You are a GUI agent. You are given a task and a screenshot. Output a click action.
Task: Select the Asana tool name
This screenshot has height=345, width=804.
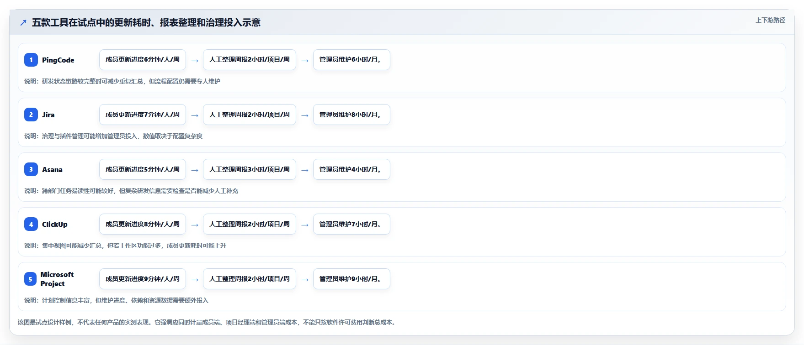pyautogui.click(x=52, y=170)
